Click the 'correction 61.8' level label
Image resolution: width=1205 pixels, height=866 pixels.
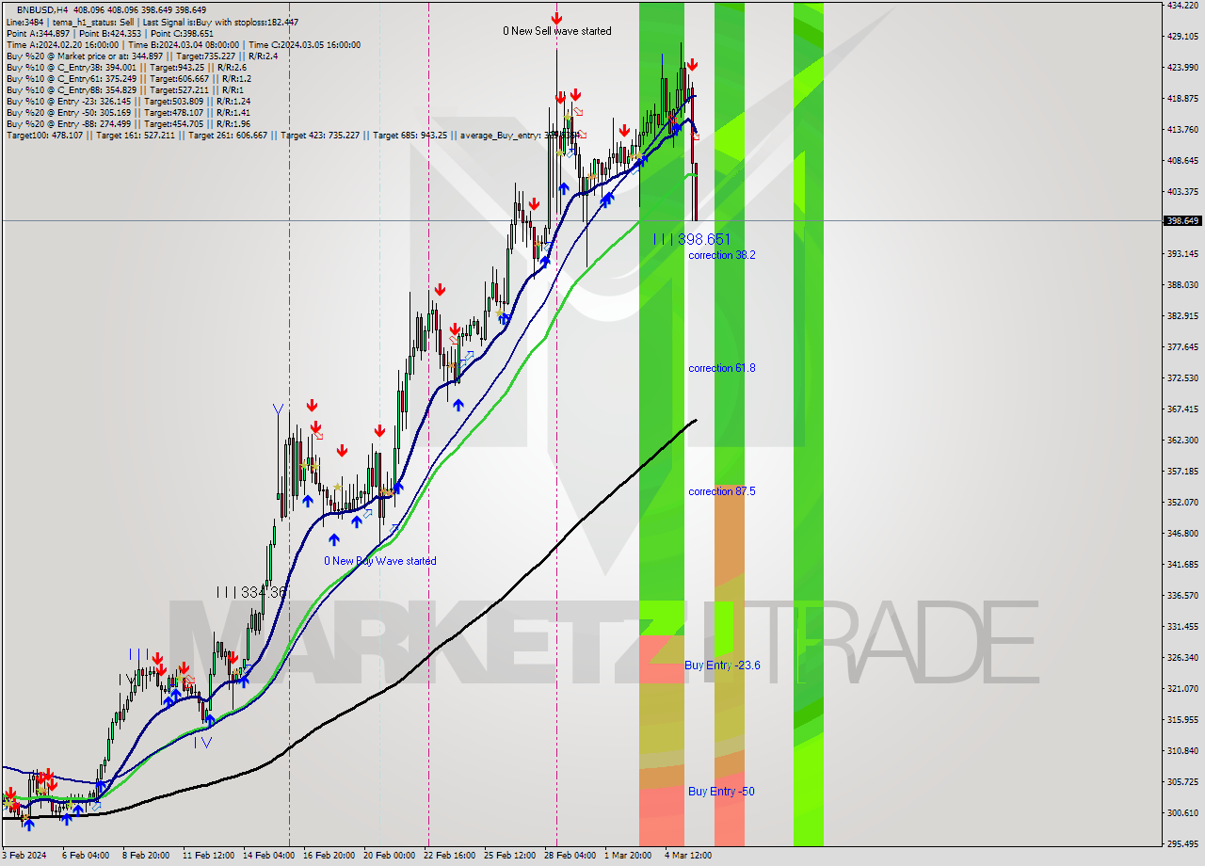tap(722, 368)
